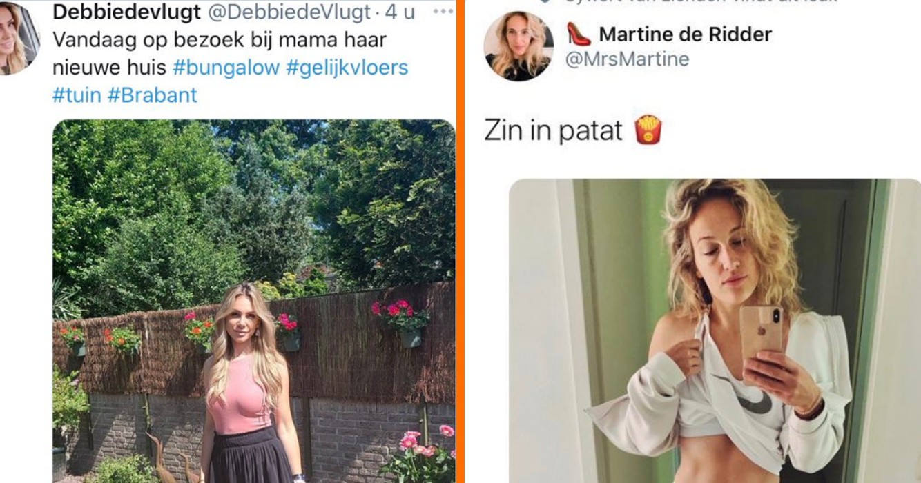Follow the #tuin hashtag link
The height and width of the screenshot is (483, 921).
(x=77, y=95)
